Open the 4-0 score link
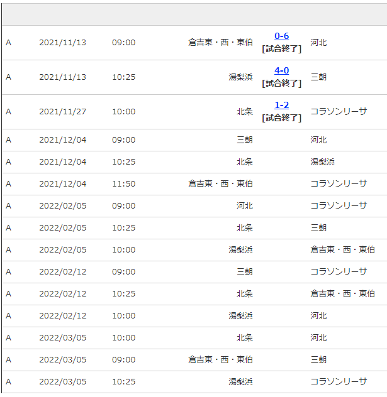 pyautogui.click(x=281, y=70)
